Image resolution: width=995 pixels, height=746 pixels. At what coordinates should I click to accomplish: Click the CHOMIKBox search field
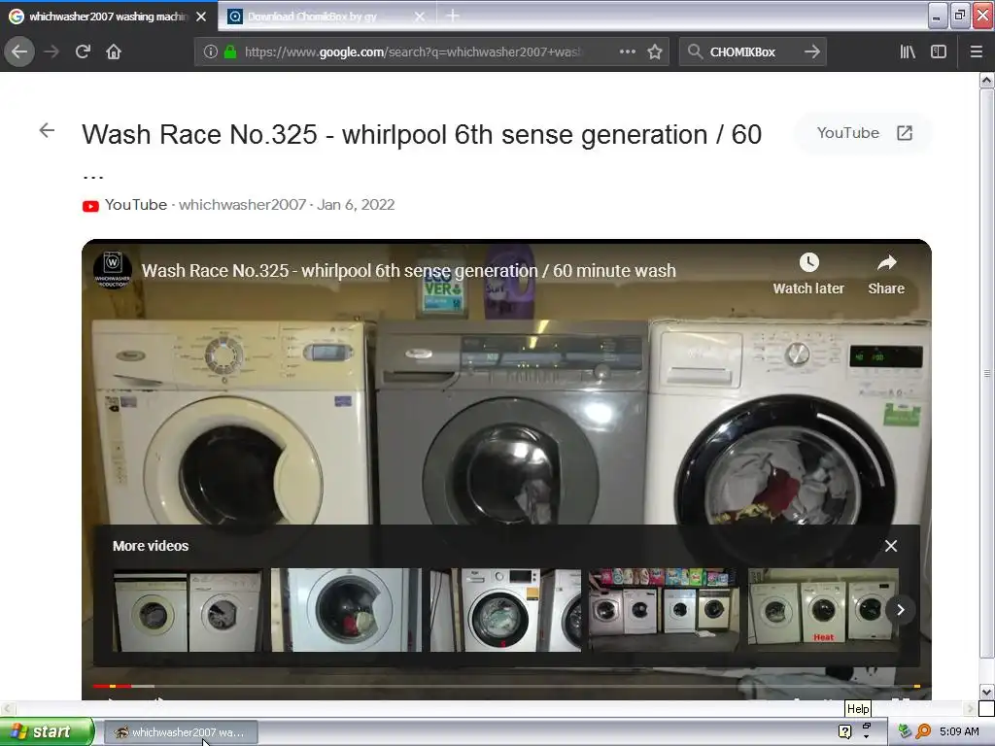coord(752,51)
